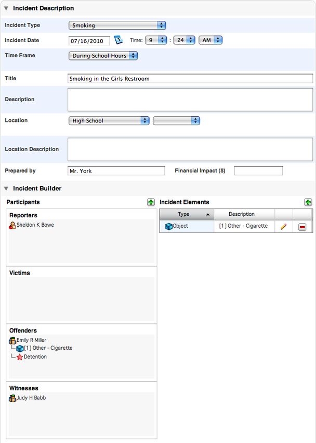316x443 pixels.
Task: Remove the Object element with minus icon
Action: click(x=302, y=227)
